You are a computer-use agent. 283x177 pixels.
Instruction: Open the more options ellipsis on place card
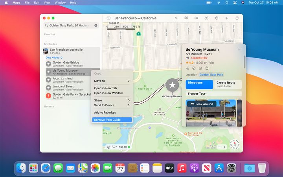point(239,50)
